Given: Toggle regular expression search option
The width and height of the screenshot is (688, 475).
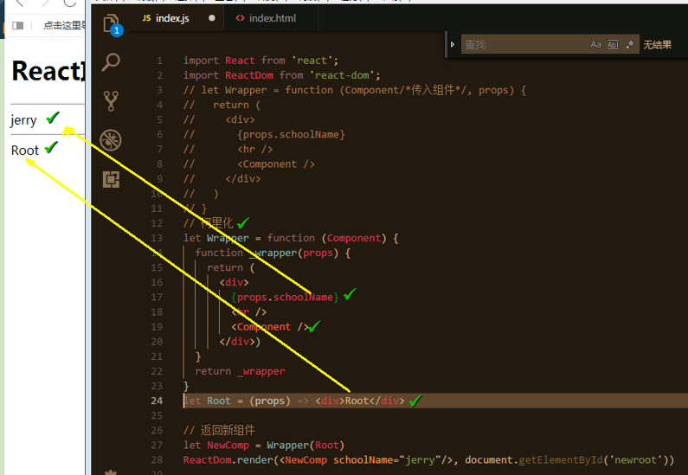Looking at the screenshot, I should tap(629, 44).
